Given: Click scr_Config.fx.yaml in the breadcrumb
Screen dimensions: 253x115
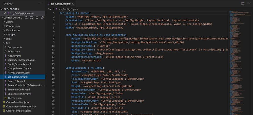Looking at the screenshot, I should [68, 9].
